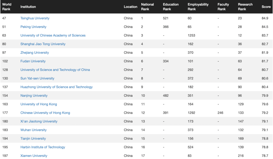Open the Tsinghua University link

pyautogui.click(x=35, y=18)
